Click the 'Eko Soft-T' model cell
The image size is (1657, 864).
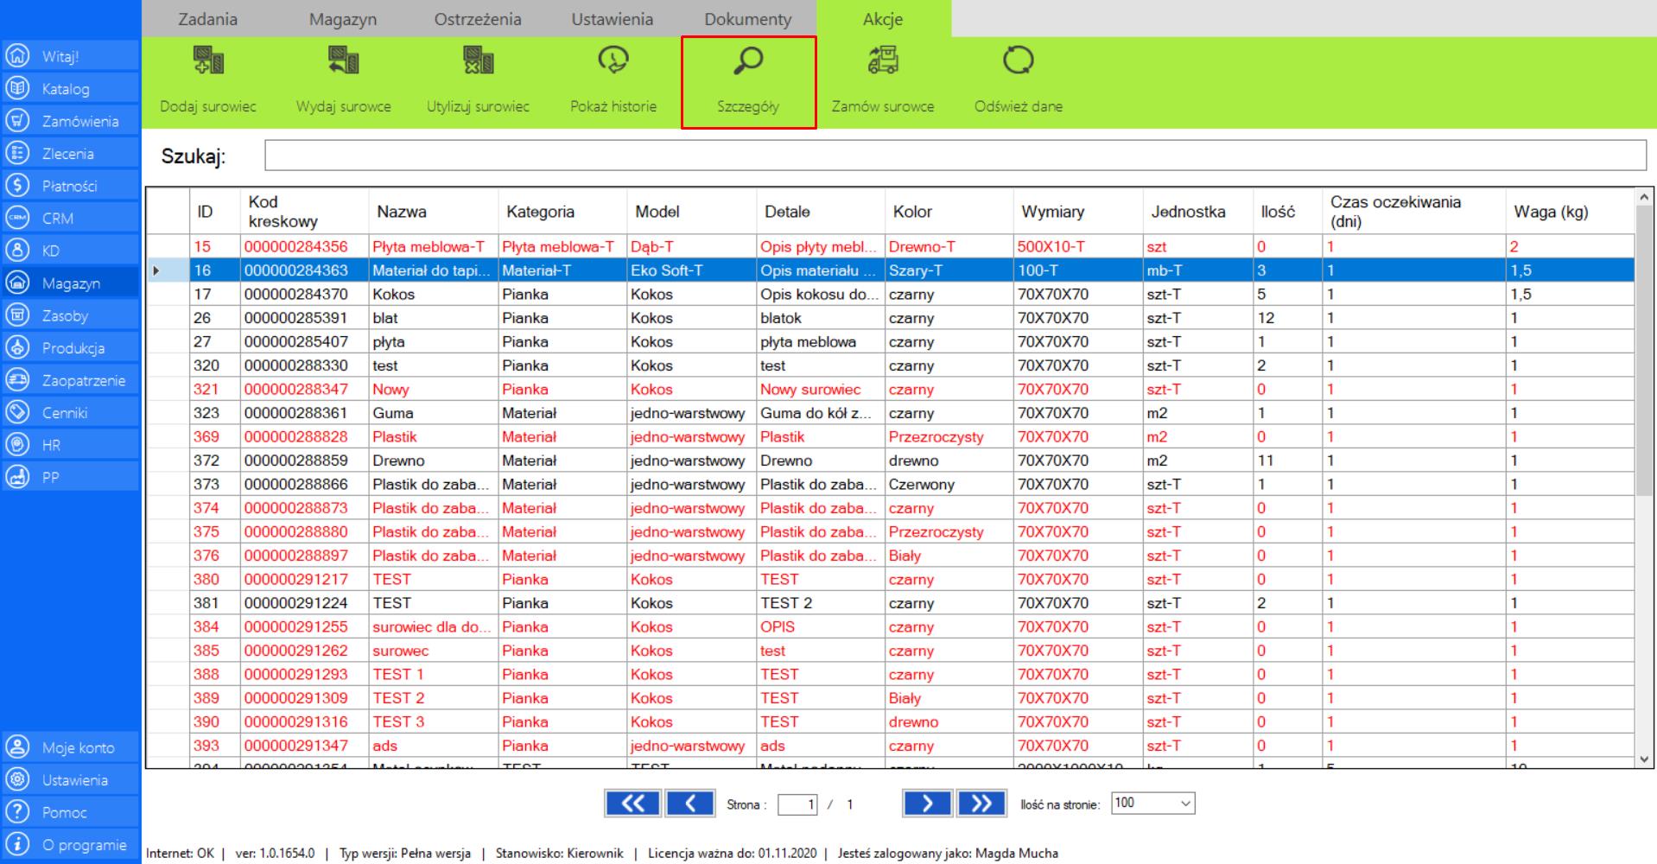click(691, 270)
